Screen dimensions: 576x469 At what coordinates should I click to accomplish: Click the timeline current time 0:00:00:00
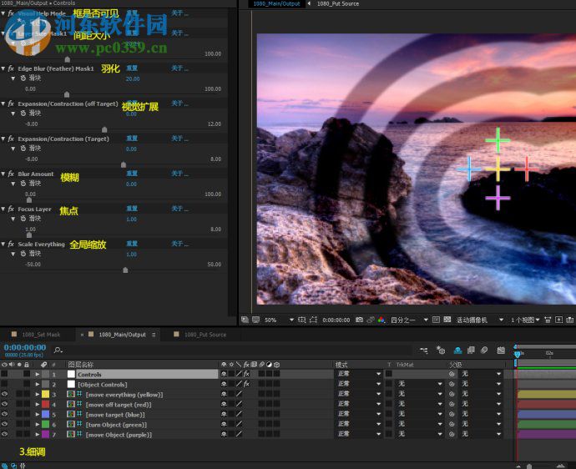pos(24,347)
